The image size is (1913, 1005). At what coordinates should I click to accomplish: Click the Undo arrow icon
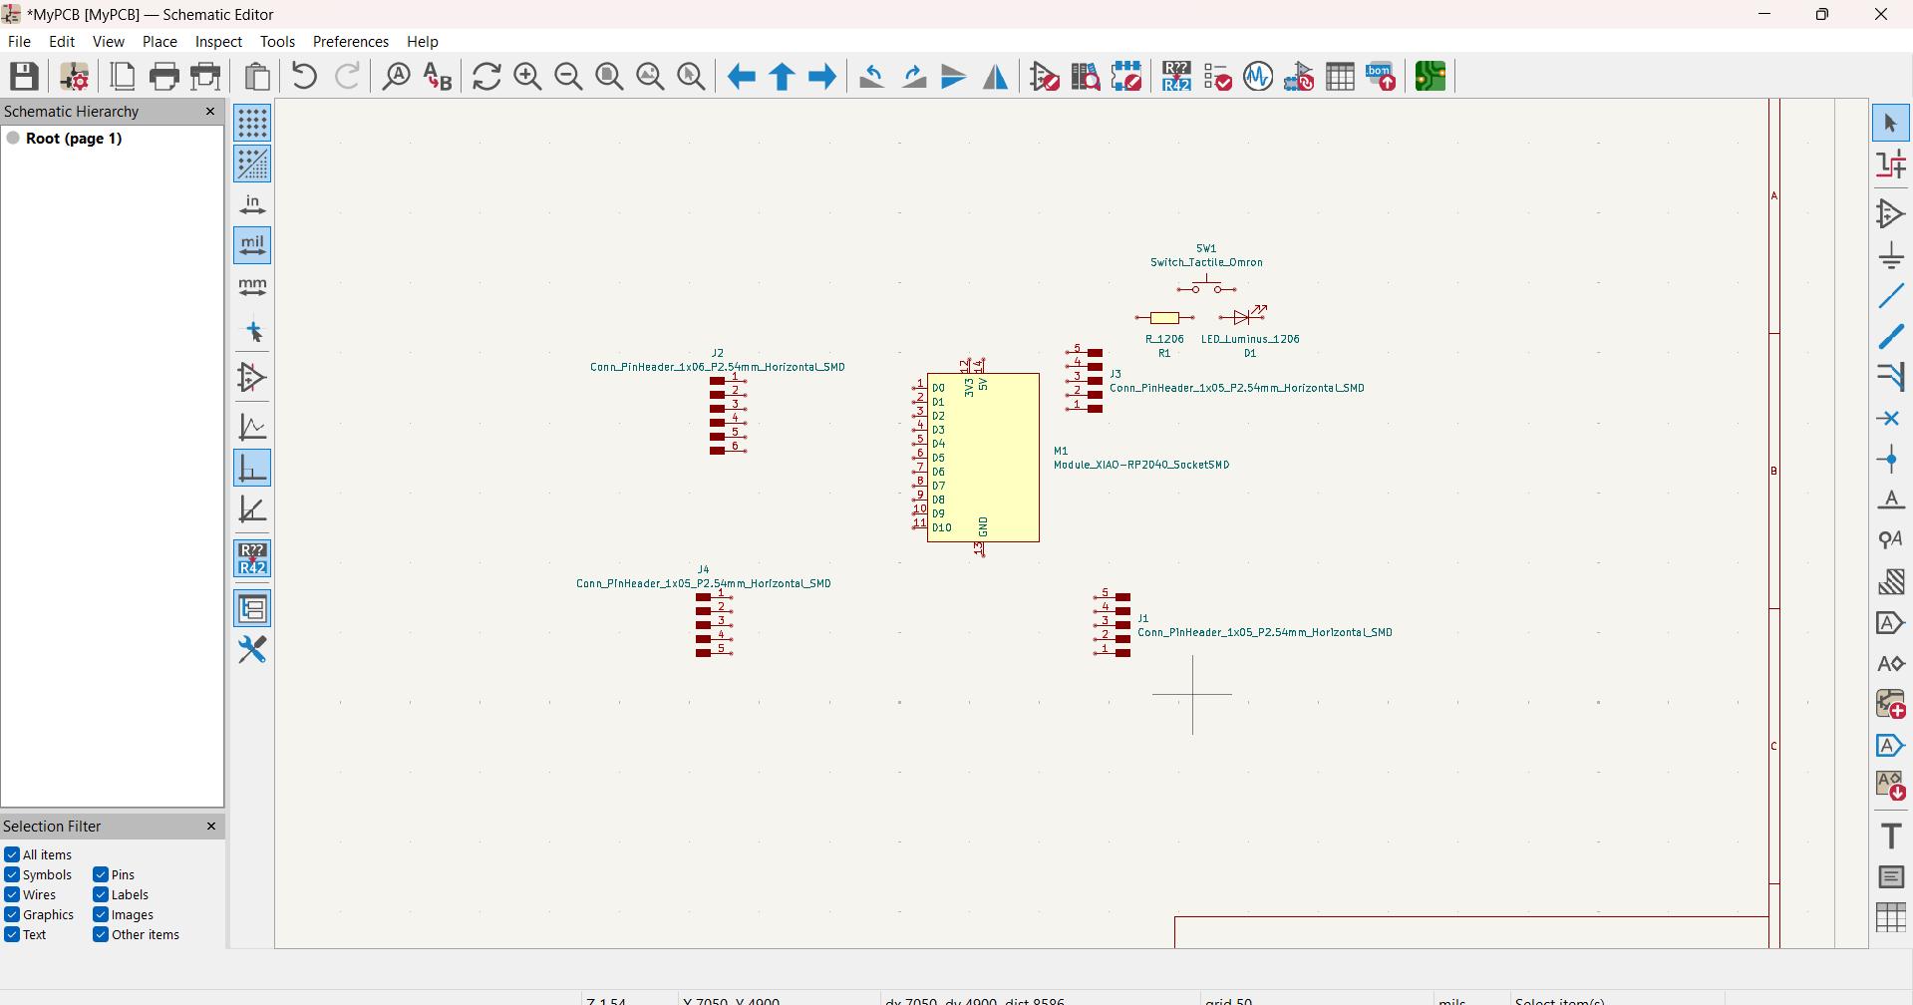tap(305, 77)
